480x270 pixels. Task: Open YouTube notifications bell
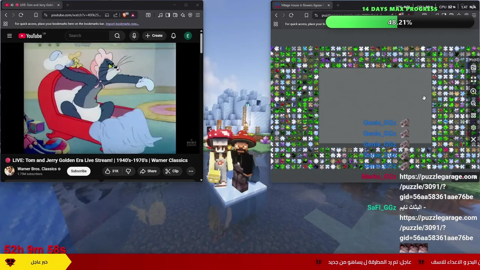pyautogui.click(x=173, y=36)
